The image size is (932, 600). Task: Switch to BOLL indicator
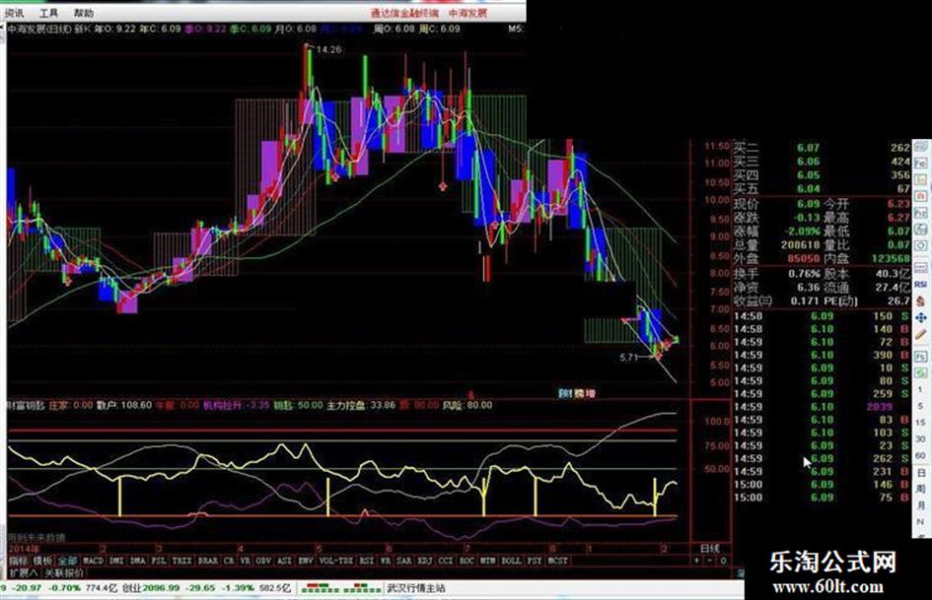coord(512,561)
